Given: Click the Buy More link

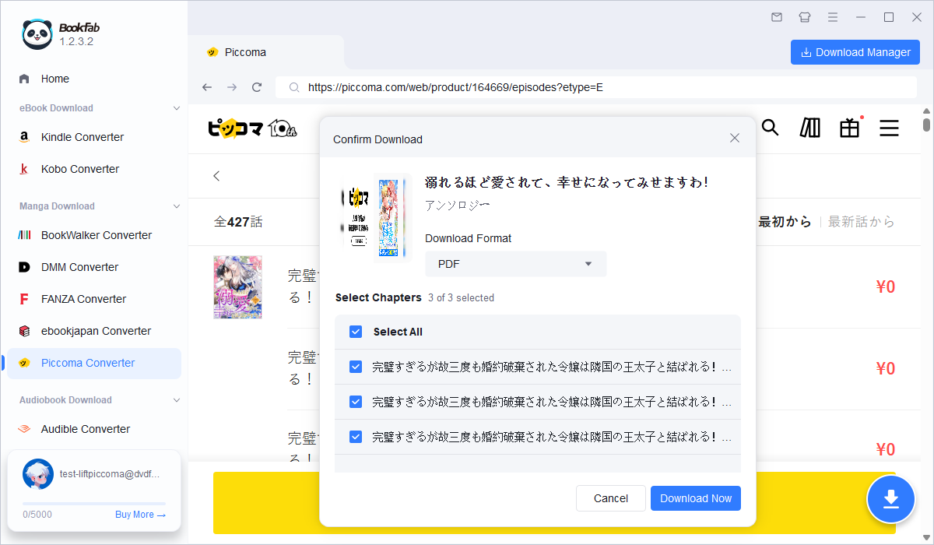Looking at the screenshot, I should tap(140, 515).
